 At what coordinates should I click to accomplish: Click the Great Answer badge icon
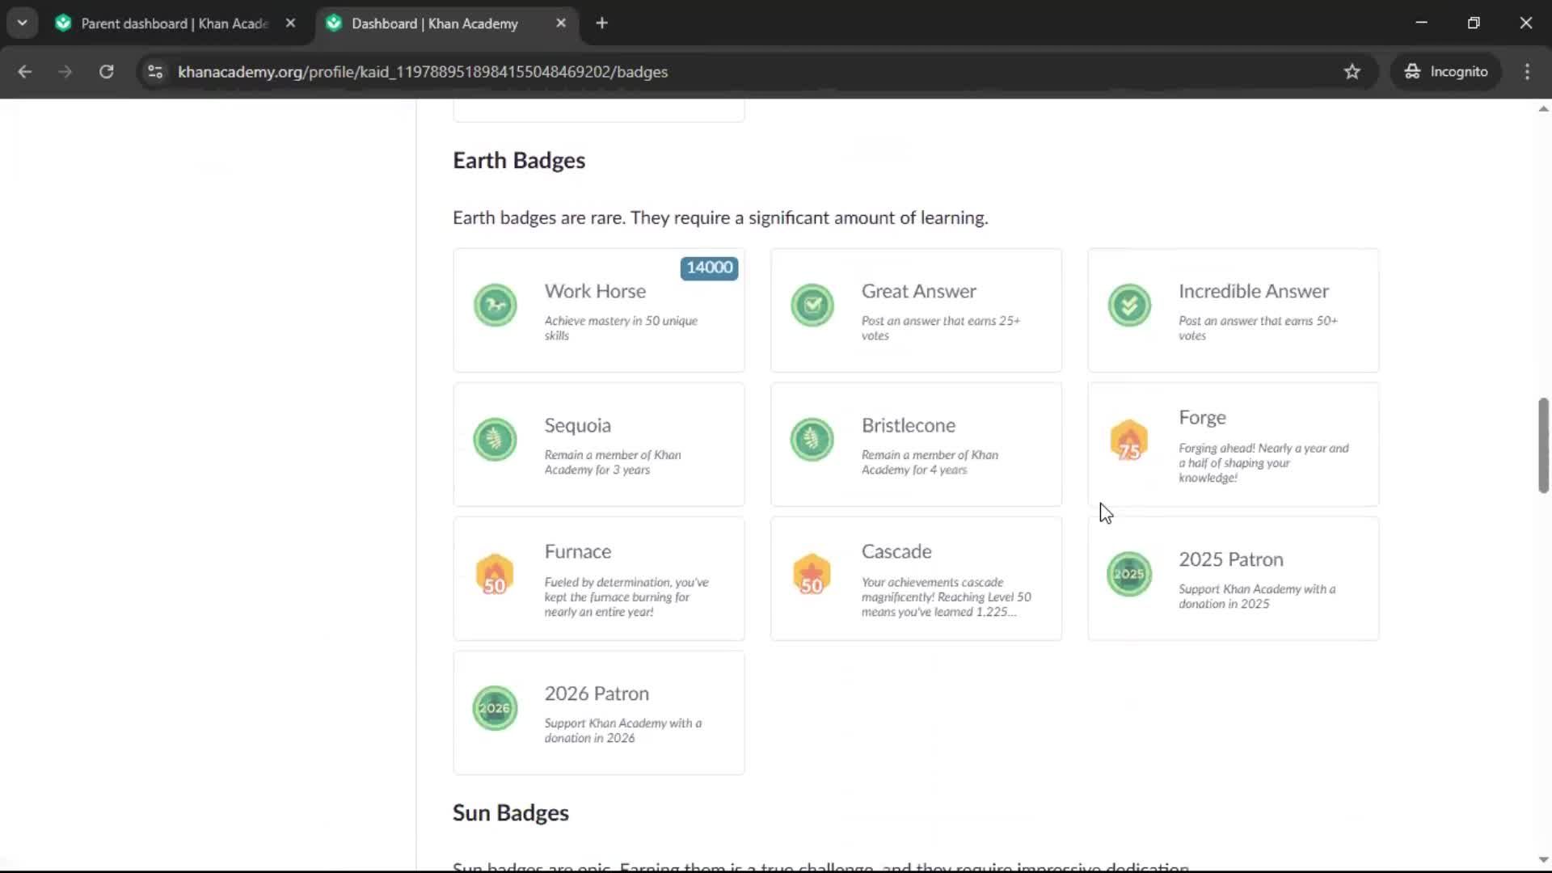click(x=812, y=306)
